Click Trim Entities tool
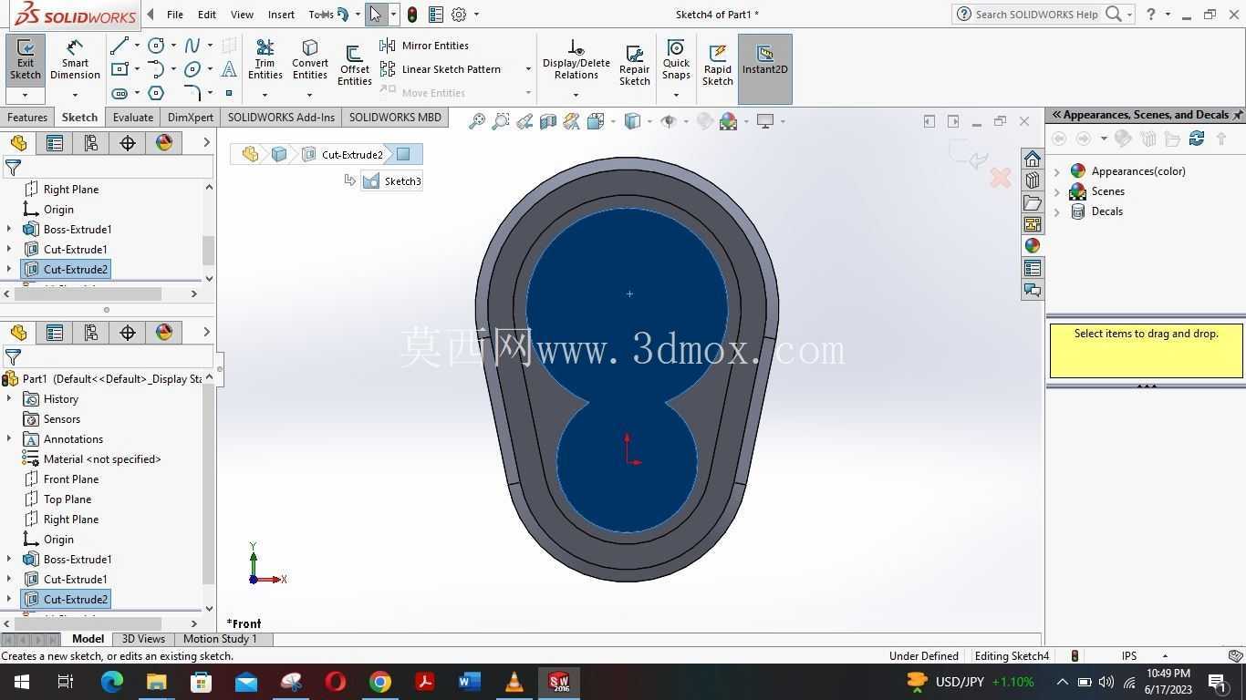The width and height of the screenshot is (1246, 700). 265,60
